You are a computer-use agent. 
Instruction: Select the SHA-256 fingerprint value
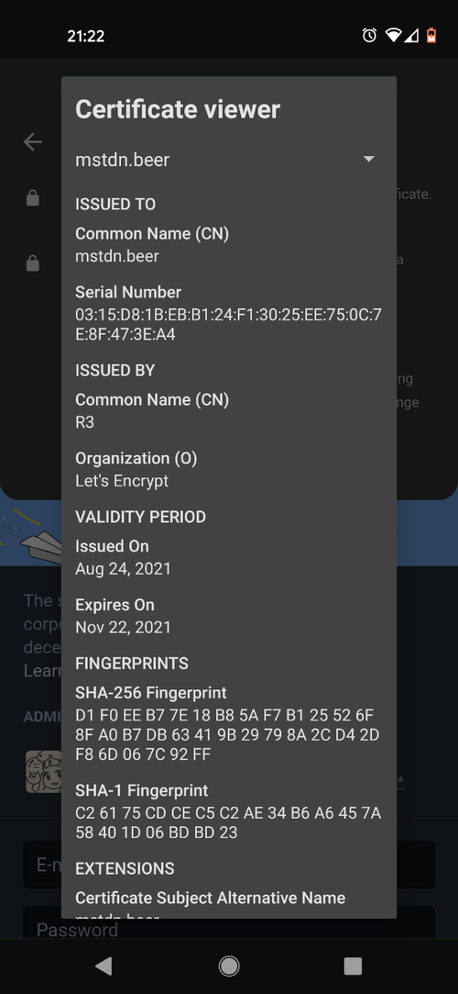tap(224, 735)
